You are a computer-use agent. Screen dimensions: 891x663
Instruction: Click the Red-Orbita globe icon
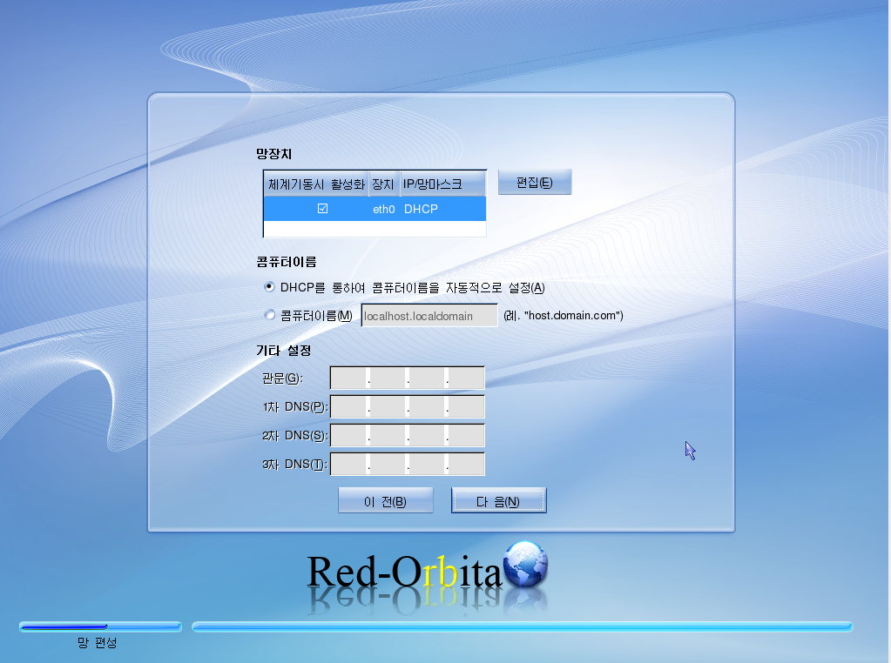(x=526, y=566)
